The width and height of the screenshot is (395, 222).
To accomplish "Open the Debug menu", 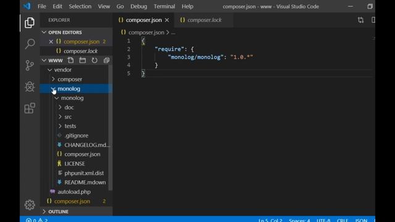I will 138,6.
